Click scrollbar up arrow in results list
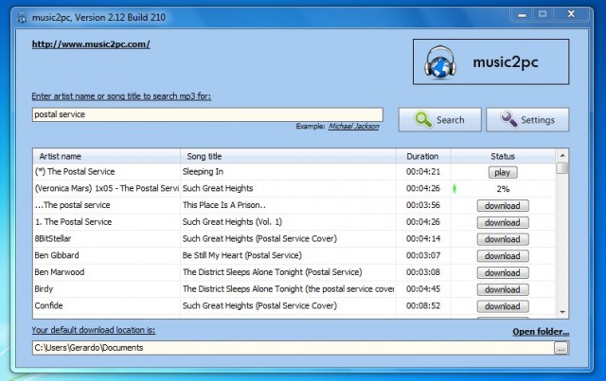 click(x=562, y=155)
